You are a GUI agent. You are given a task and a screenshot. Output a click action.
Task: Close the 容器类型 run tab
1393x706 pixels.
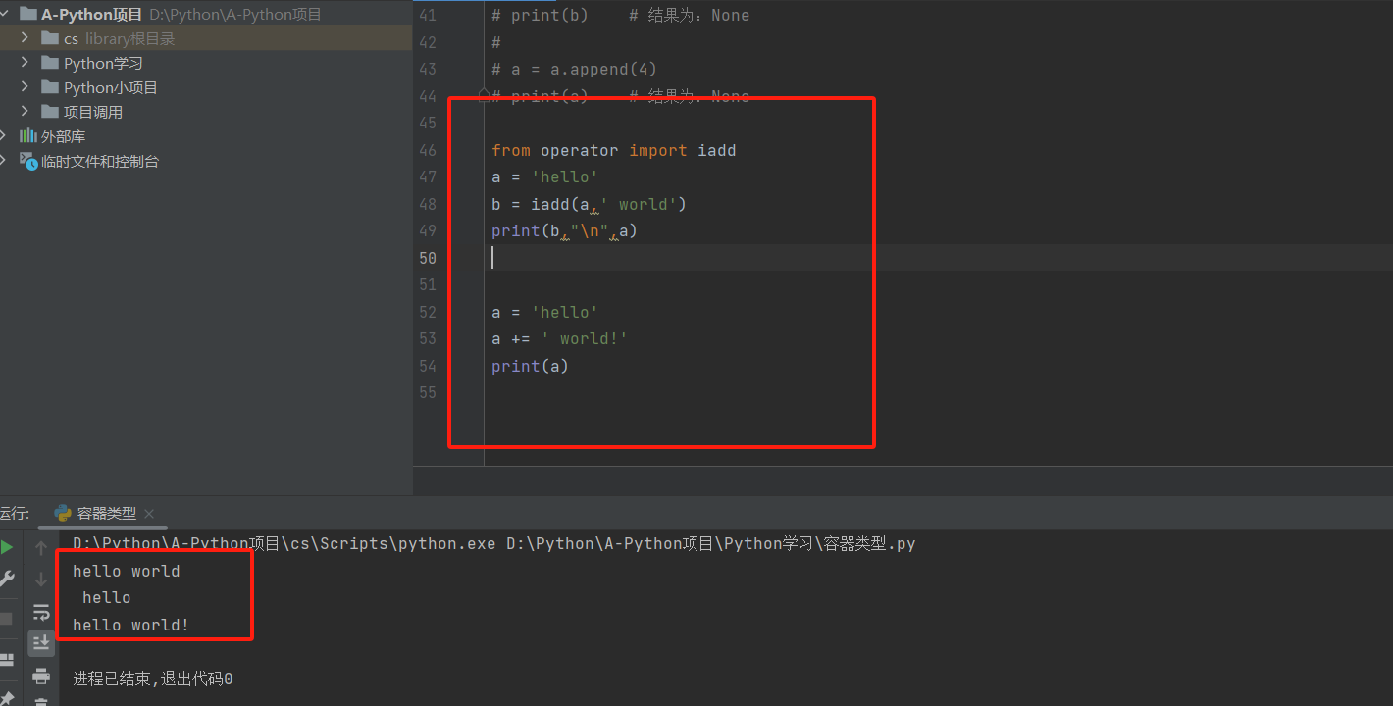[x=149, y=514]
